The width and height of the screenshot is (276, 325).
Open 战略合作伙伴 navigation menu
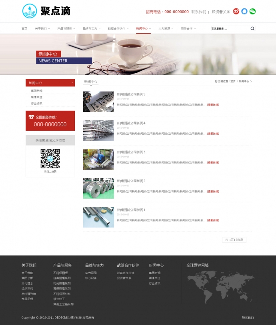point(116,28)
